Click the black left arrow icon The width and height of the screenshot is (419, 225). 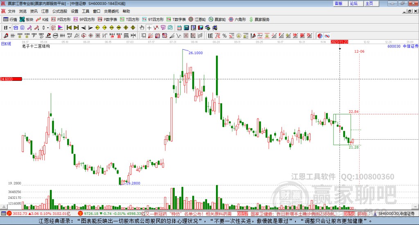click(x=83, y=28)
